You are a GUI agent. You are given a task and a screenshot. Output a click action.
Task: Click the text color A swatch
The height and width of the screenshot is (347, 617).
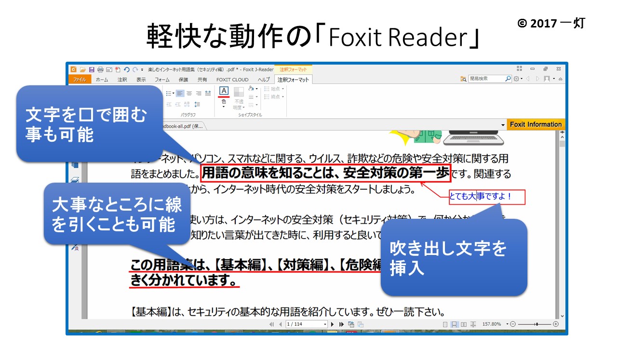click(x=224, y=91)
